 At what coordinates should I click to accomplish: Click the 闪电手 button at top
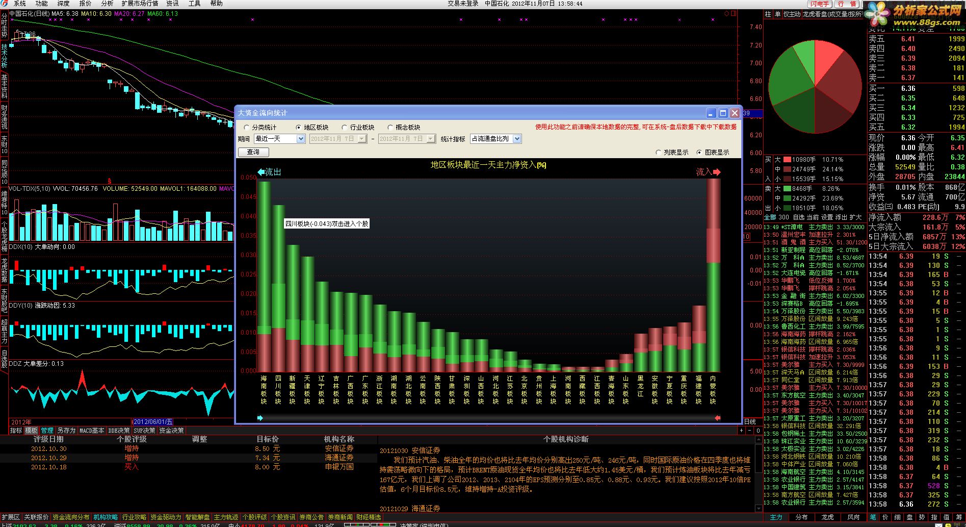tap(820, 4)
